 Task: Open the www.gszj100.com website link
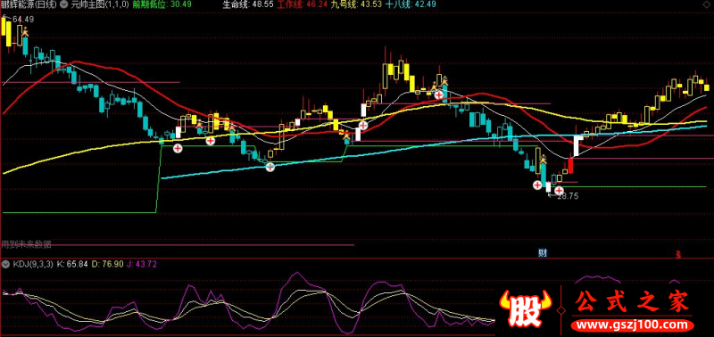click(630, 325)
